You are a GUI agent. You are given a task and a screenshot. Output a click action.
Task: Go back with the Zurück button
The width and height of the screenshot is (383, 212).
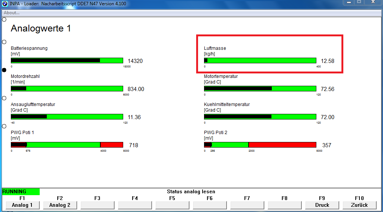point(359,205)
